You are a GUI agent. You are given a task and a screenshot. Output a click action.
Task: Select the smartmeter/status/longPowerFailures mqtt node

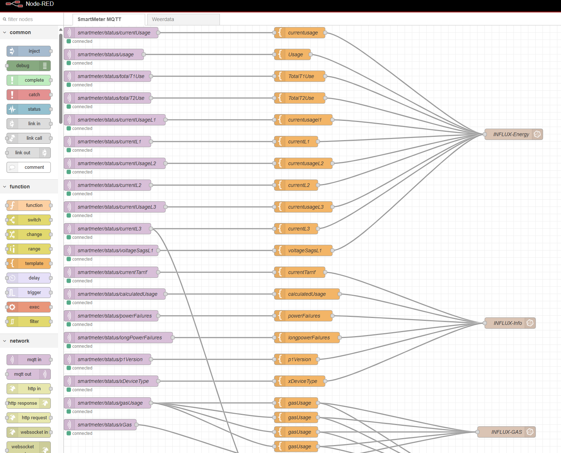click(x=118, y=338)
